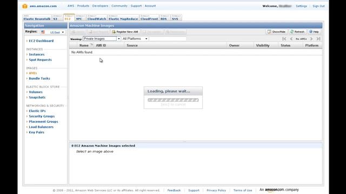346x194 pixels.
Task: Open the Privacy Policy footer link
Action: 216,190
